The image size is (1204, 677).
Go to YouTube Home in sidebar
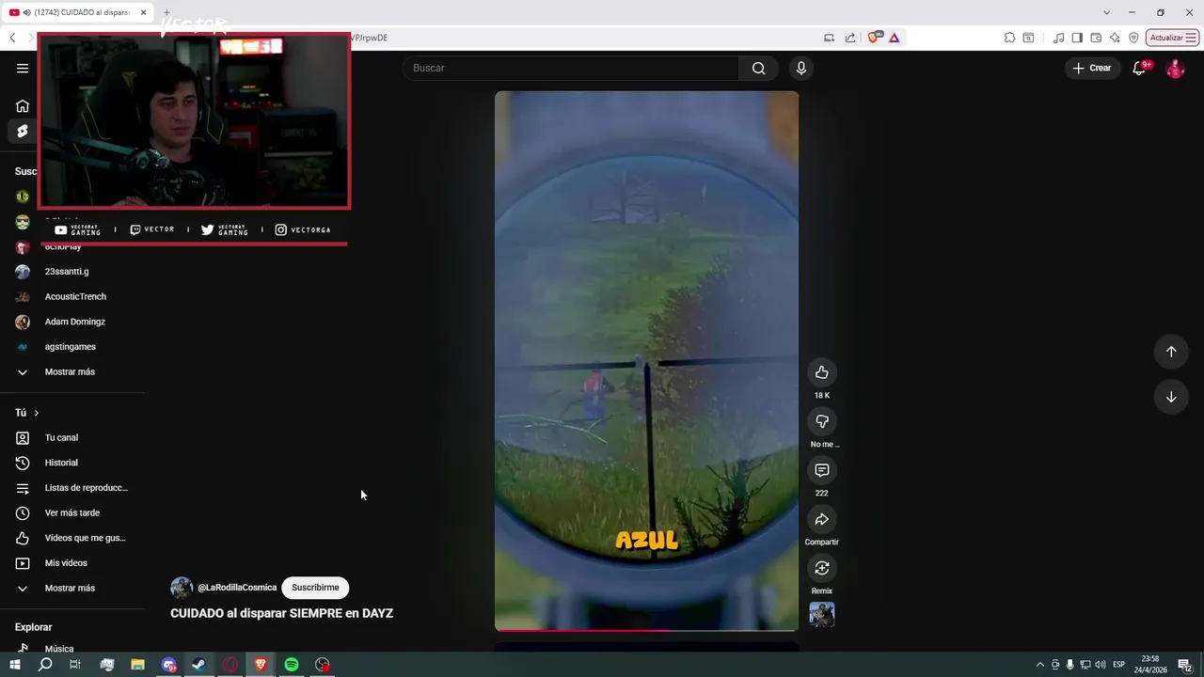click(x=23, y=106)
